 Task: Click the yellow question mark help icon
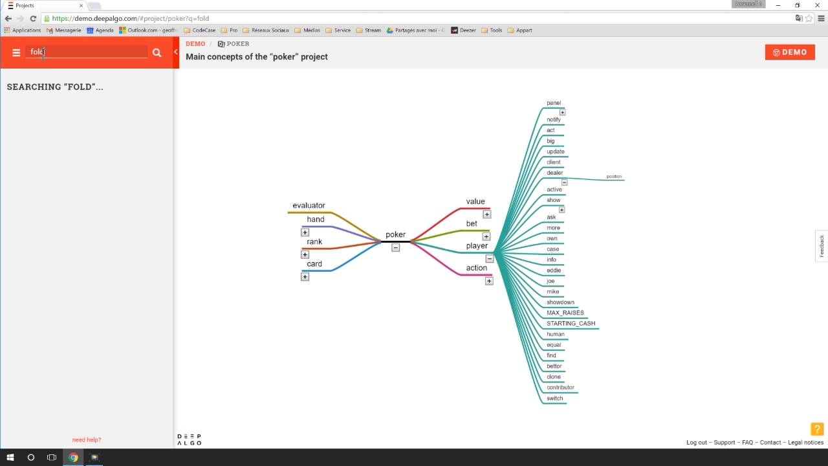coord(817,428)
